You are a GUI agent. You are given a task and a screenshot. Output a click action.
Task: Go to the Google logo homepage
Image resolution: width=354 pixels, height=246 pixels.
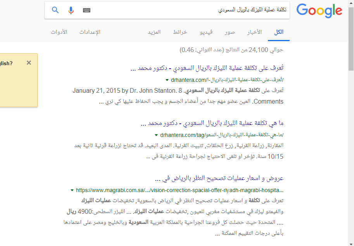pyautogui.click(x=319, y=11)
